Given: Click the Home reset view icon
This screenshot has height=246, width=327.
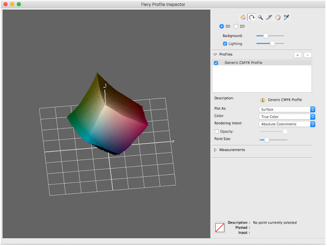Looking at the screenshot, I should 243,17.
